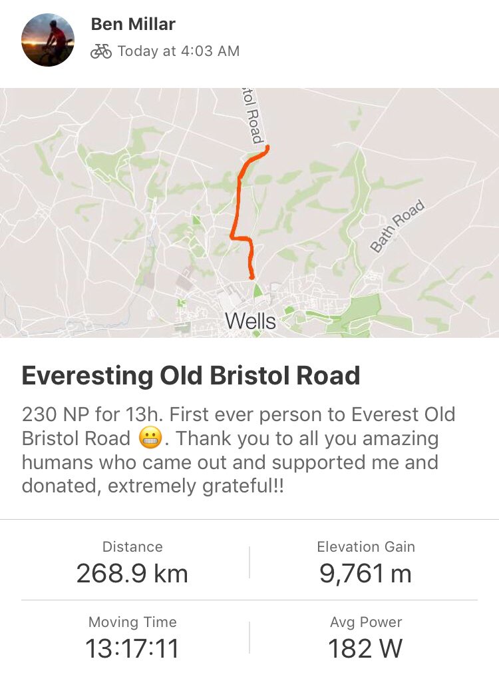Tap the Distance label
The height and width of the screenshot is (673, 499).
coord(132,547)
